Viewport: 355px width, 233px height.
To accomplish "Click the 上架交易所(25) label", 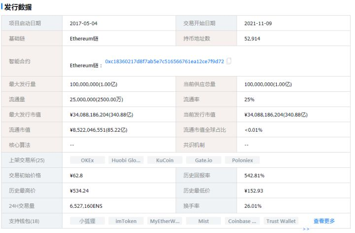I will click(x=27, y=160).
